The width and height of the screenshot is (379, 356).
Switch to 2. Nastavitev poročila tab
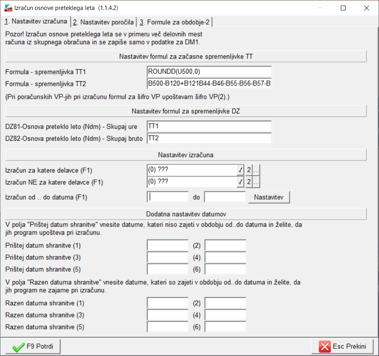104,22
